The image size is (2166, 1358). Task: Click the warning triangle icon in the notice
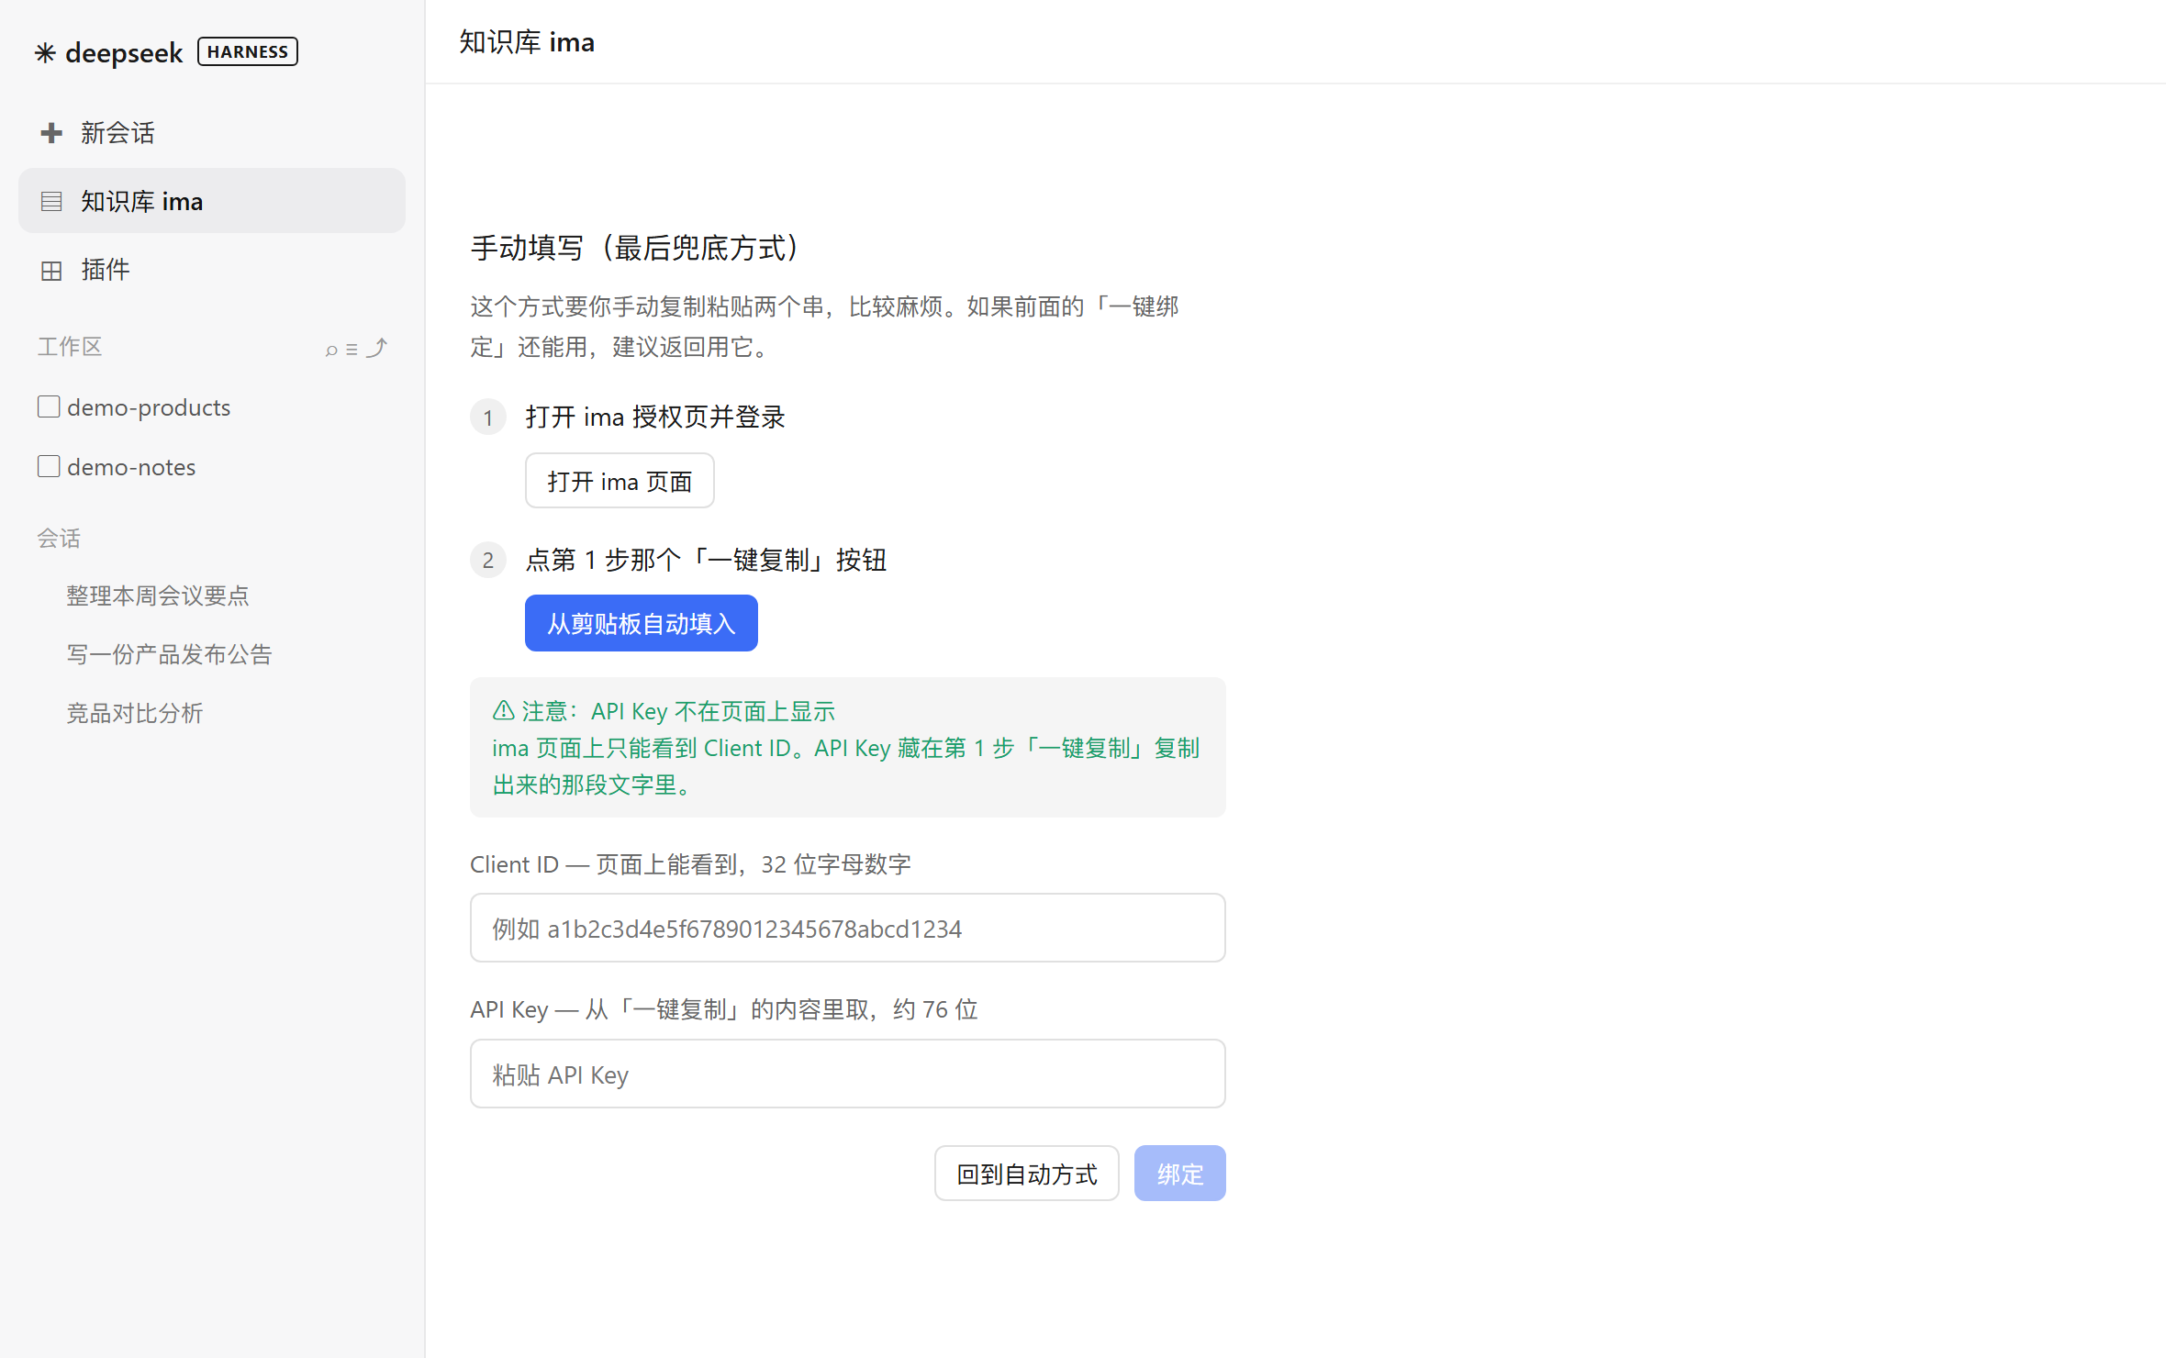click(503, 710)
